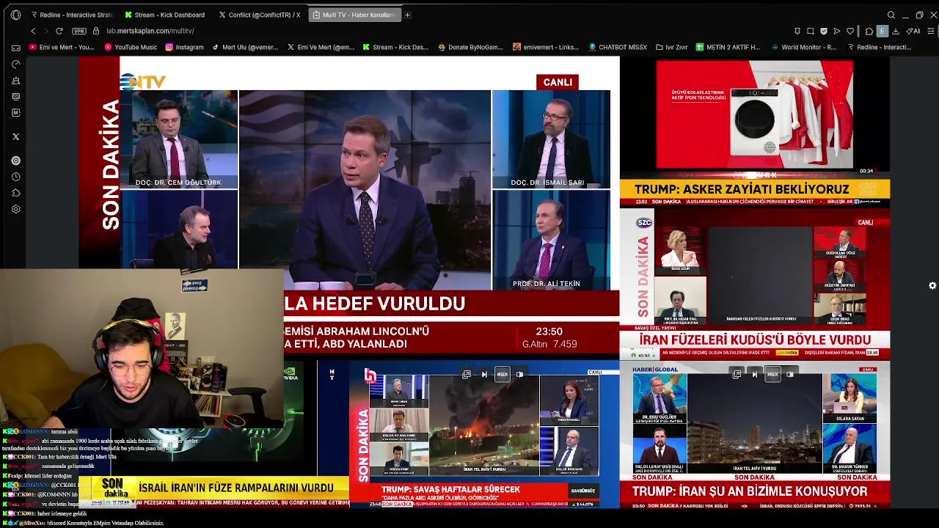Open GX Cleaner broom icon in sidebar
The height and width of the screenshot is (528, 939).
pyautogui.click(x=16, y=80)
